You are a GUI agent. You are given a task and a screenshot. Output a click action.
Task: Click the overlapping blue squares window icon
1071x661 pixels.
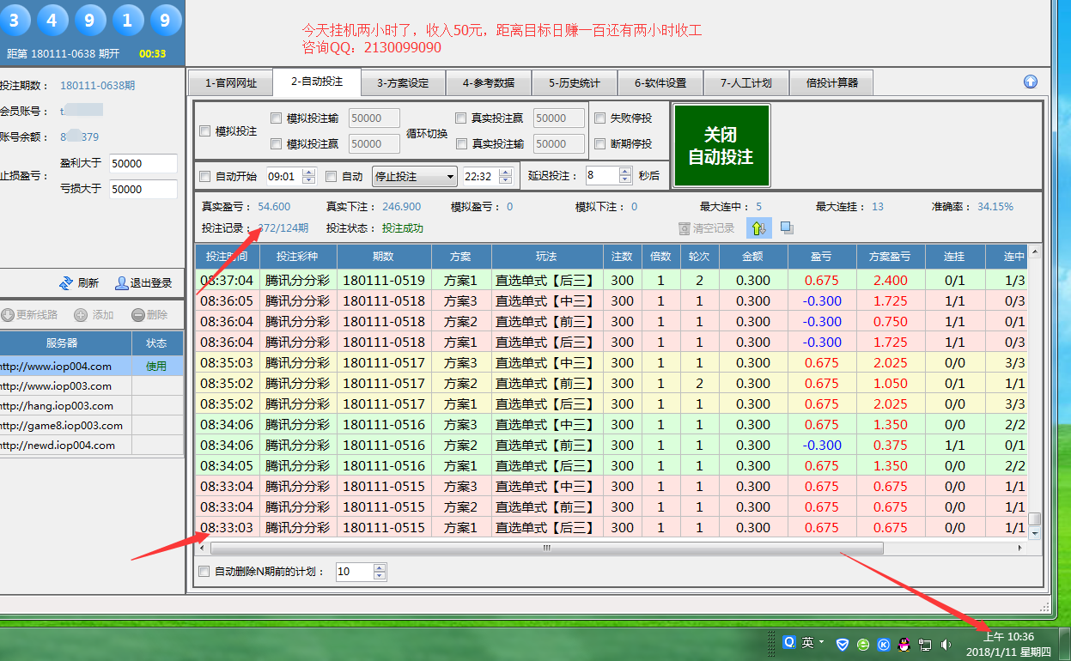click(787, 228)
